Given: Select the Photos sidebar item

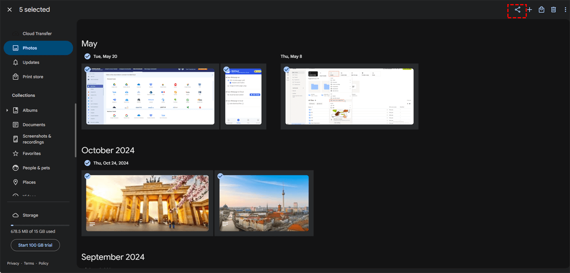Looking at the screenshot, I should 38,48.
